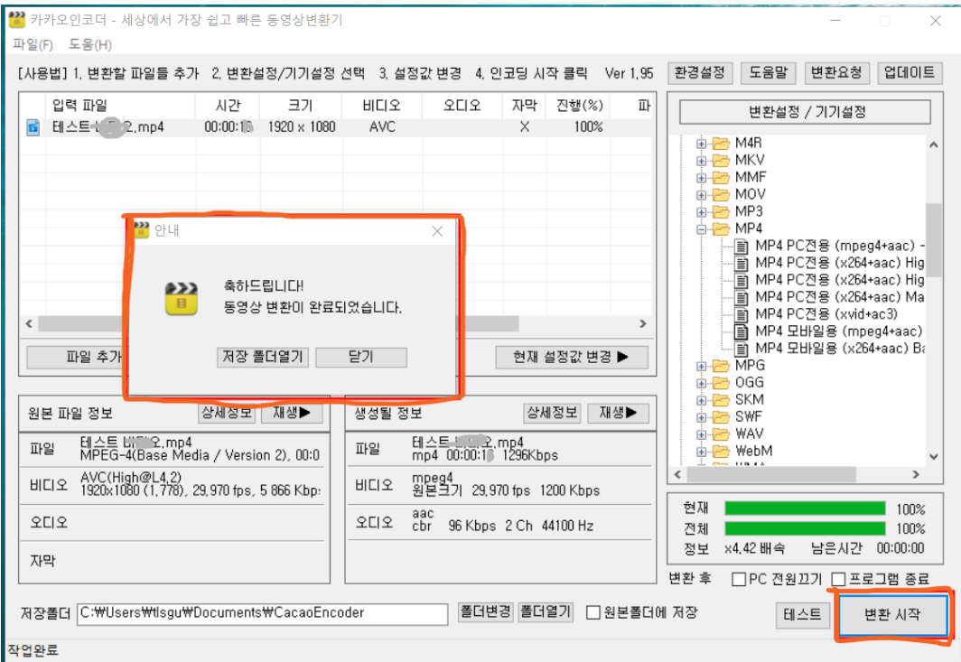The height and width of the screenshot is (662, 961).
Task: Expand the OGG format node
Action: pyautogui.click(x=700, y=382)
